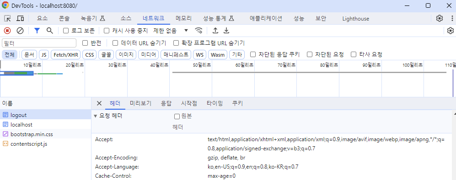Image resolution: width=456 pixels, height=180 pixels.
Task: Filter requests by 매니페스트 type
Action: tap(176, 54)
